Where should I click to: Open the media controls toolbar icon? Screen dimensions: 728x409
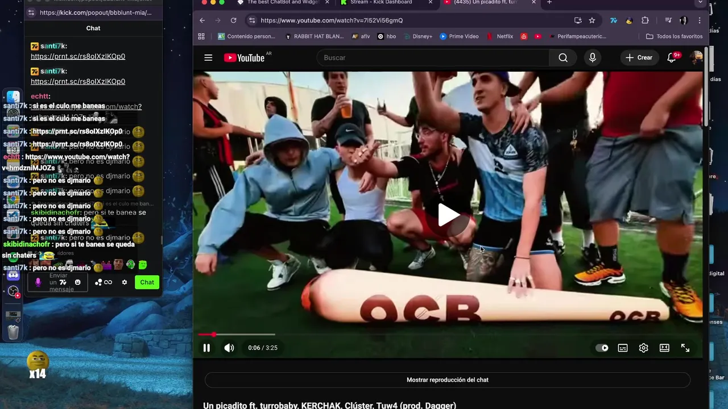pos(668,20)
